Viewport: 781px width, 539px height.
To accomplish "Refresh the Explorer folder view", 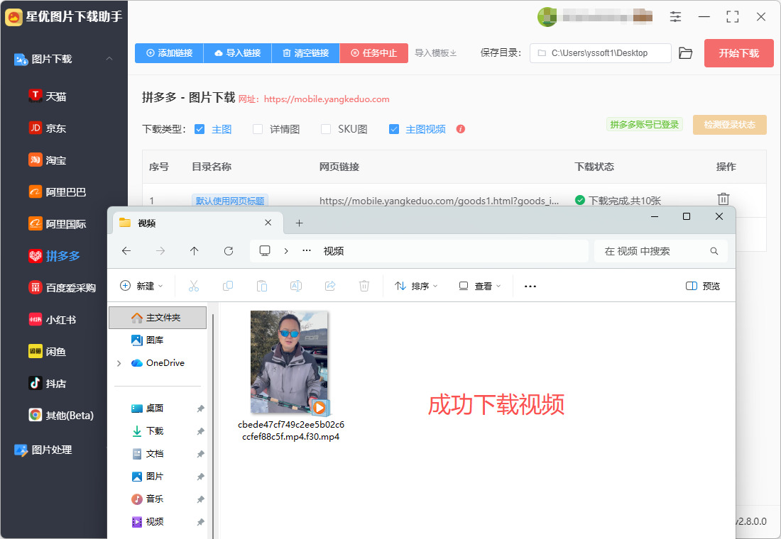I will tap(229, 251).
